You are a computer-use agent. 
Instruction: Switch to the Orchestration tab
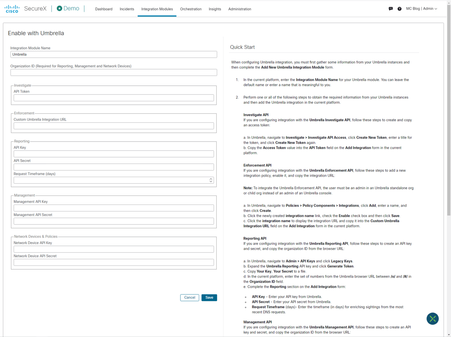[191, 9]
